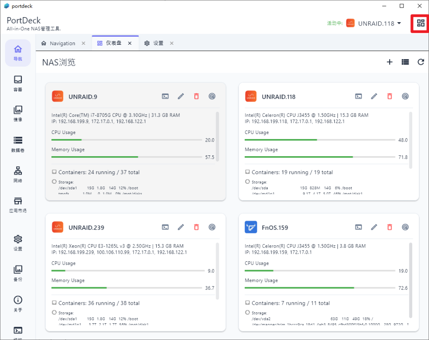Switch NAS browser to list view
429x340 pixels.
pyautogui.click(x=405, y=62)
